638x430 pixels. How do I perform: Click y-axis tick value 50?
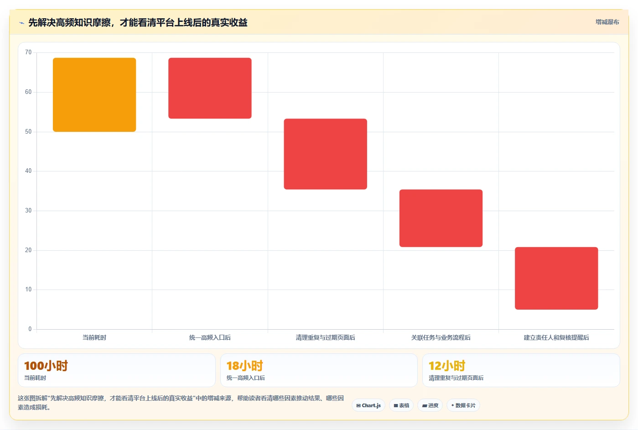[28, 132]
